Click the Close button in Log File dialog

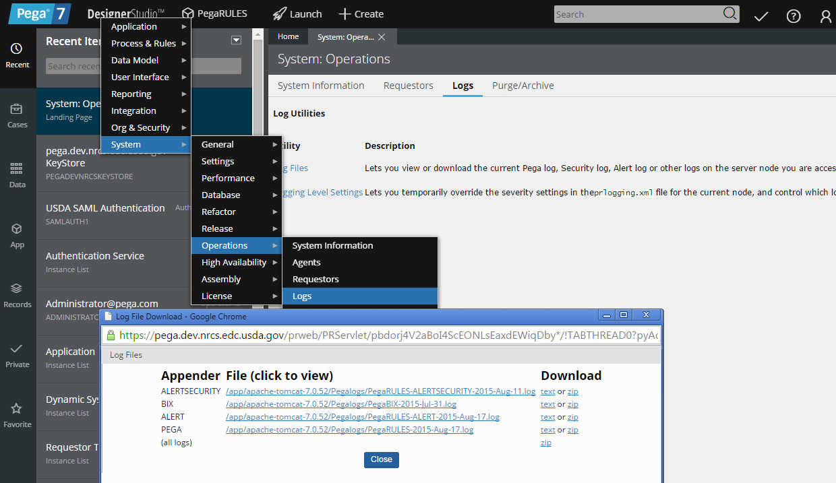coord(382,459)
